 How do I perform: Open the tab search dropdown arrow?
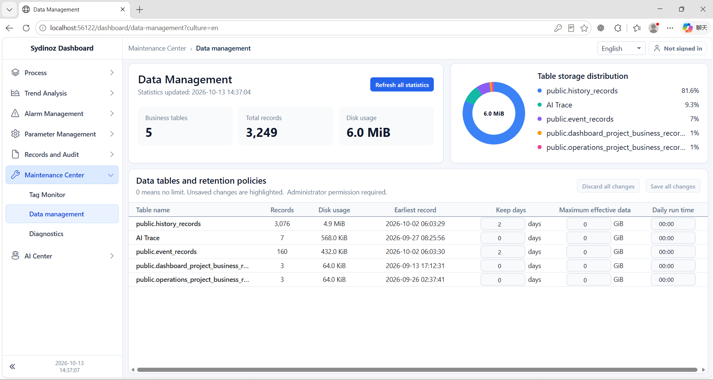pos(9,9)
